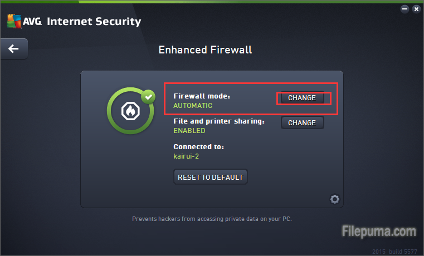The image size is (424, 256).
Task: Close the AVG Internet Security window
Action: pyautogui.click(x=416, y=9)
